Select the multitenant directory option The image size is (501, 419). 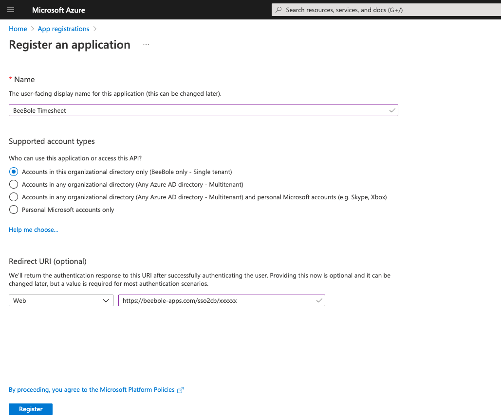[13, 184]
